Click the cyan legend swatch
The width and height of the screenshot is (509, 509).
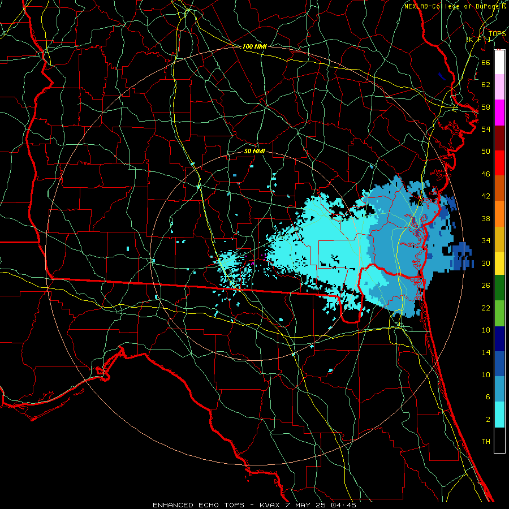click(499, 415)
